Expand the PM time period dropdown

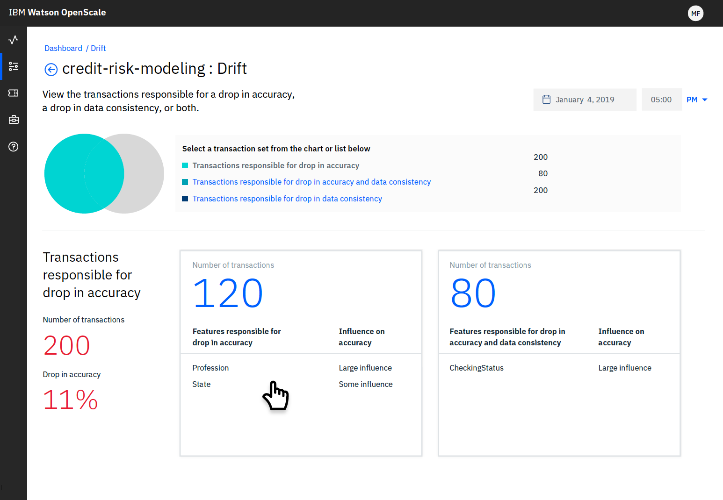coord(697,99)
